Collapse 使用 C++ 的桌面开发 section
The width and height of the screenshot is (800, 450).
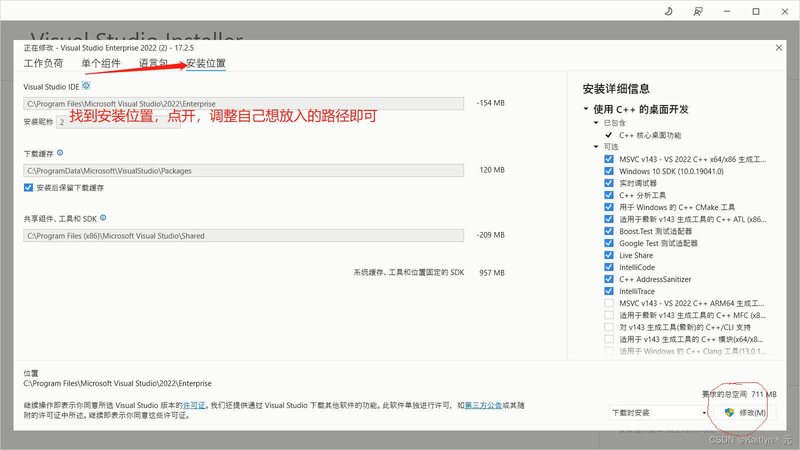coord(586,109)
